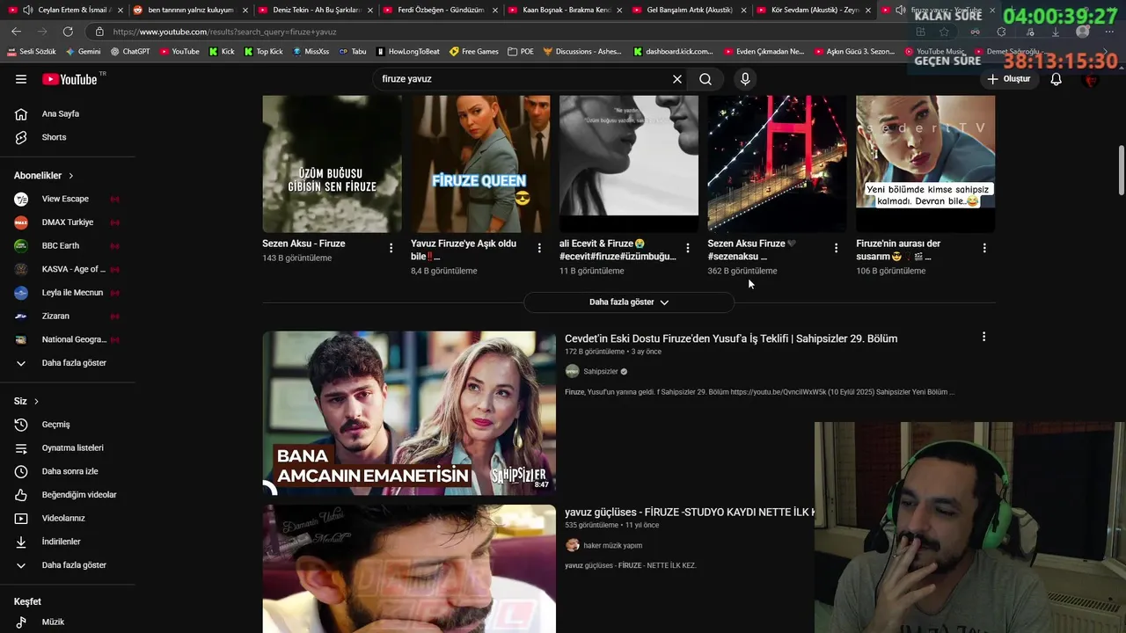Click the magnifier search button
The width and height of the screenshot is (1126, 633).
[706, 79]
